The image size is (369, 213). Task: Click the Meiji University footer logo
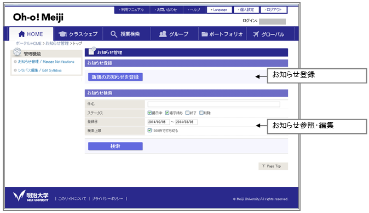click(31, 196)
